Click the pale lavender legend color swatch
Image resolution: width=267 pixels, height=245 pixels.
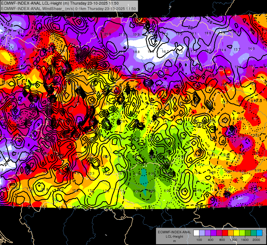tap(202, 233)
